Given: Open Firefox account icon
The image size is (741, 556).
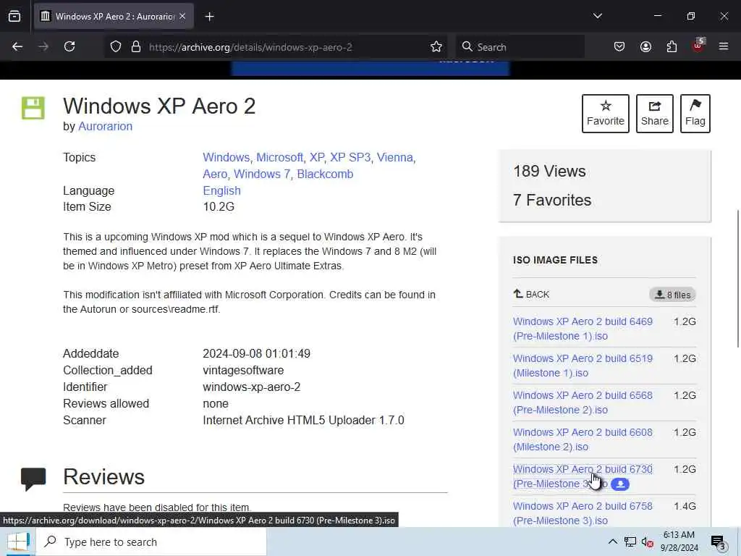Looking at the screenshot, I should (645, 46).
